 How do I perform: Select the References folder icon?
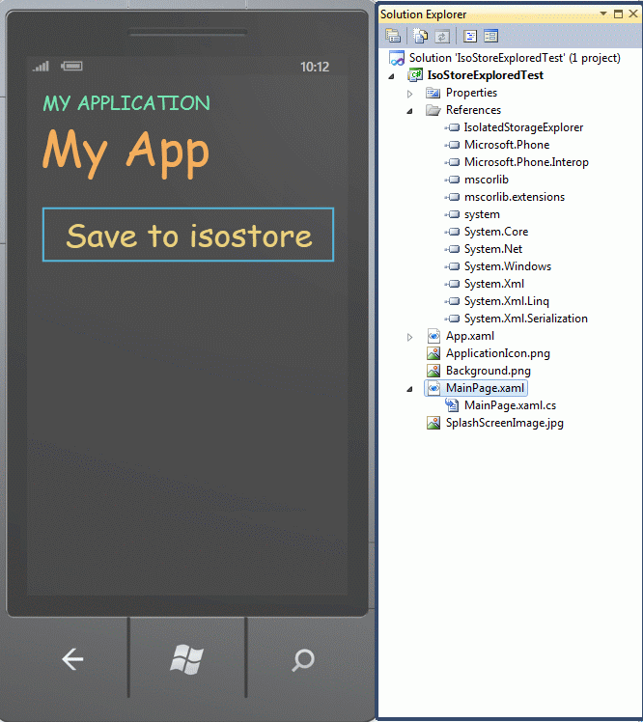[x=433, y=110]
